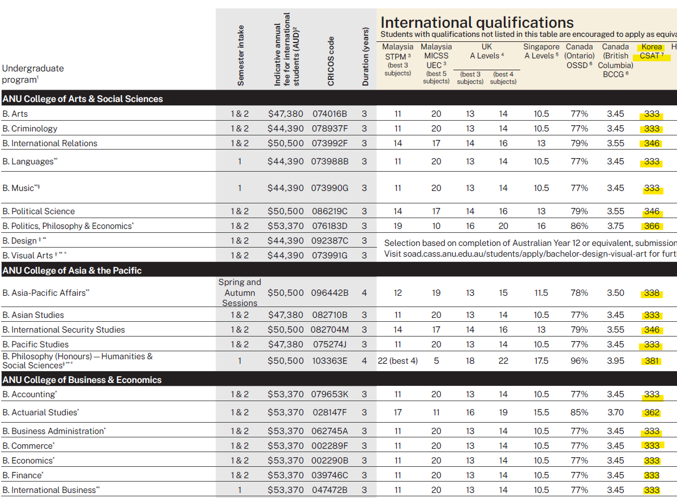This screenshot has height=498, width=677.
Task: Select 'B. Politics, Philosophy & Economics' label
Action: [68, 226]
